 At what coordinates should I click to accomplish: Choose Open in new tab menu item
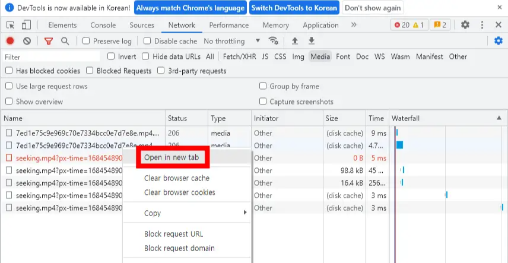tap(188, 157)
